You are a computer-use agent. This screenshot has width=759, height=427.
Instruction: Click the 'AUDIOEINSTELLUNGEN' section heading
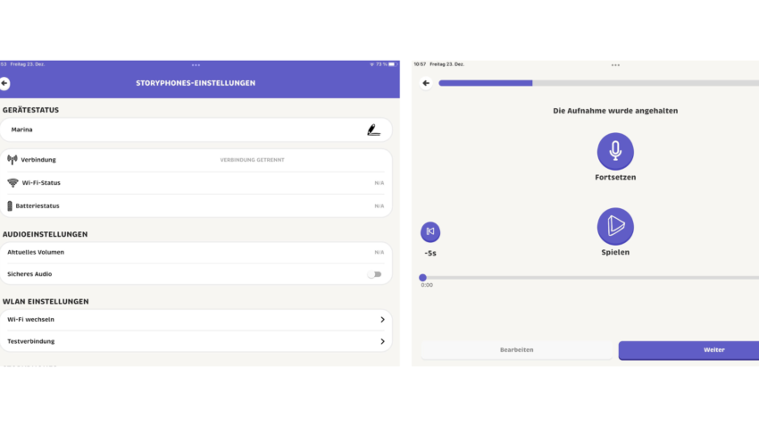point(45,234)
